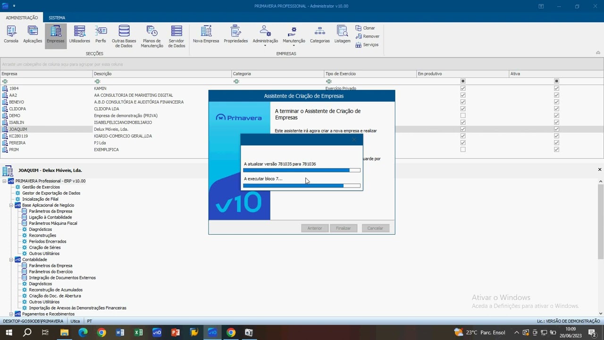Viewport: 604px width, 340px height.
Task: Open Servidor de Dados
Action: point(176,37)
